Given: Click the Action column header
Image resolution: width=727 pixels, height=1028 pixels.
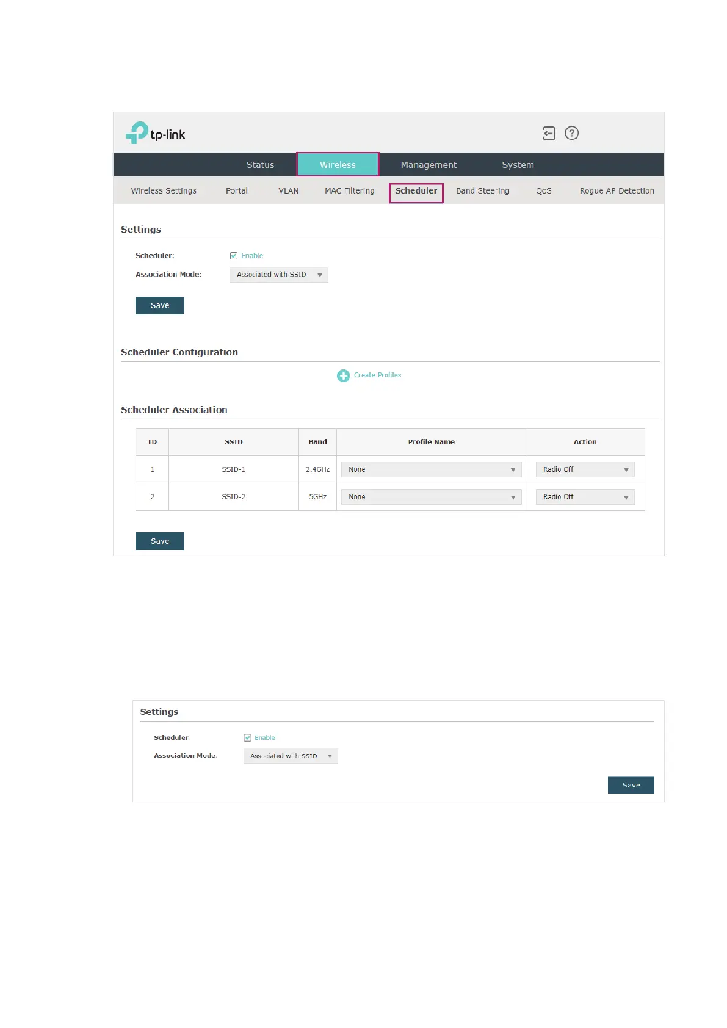Looking at the screenshot, I should coord(585,442).
